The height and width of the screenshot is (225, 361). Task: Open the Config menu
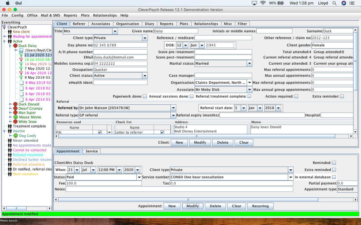point(17,15)
